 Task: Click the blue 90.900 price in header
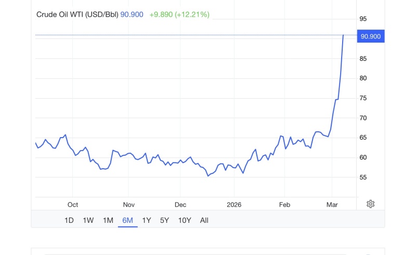[132, 15]
